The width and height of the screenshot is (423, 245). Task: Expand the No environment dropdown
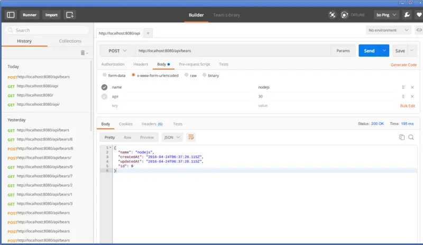coord(388,30)
